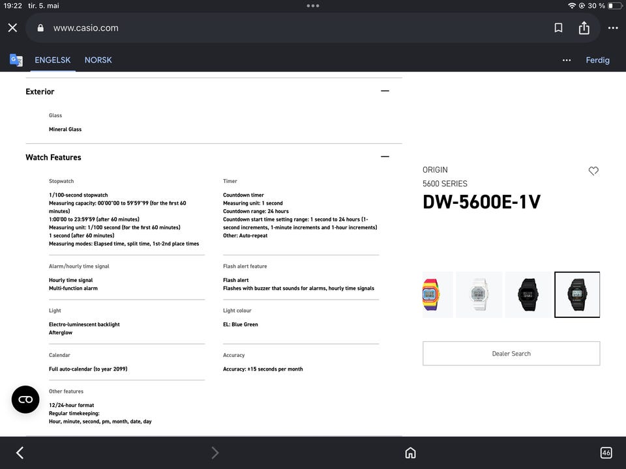
Task: Click the Hourly time signal text
Action: click(x=70, y=280)
